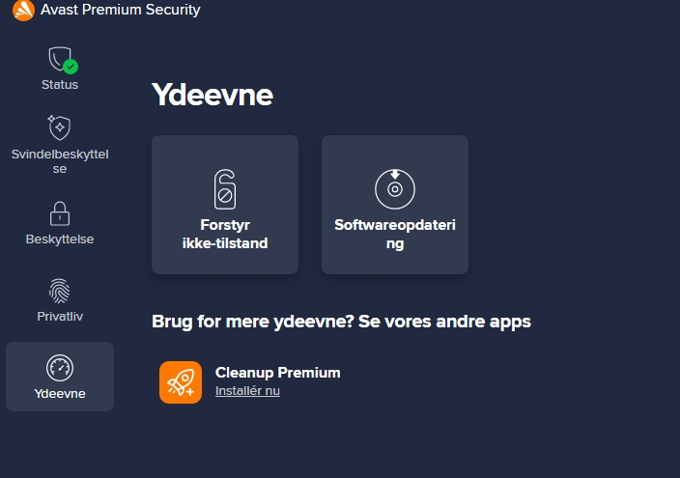The image size is (680, 478).
Task: Select the Ydeevne speedometer icon
Action: point(59,368)
